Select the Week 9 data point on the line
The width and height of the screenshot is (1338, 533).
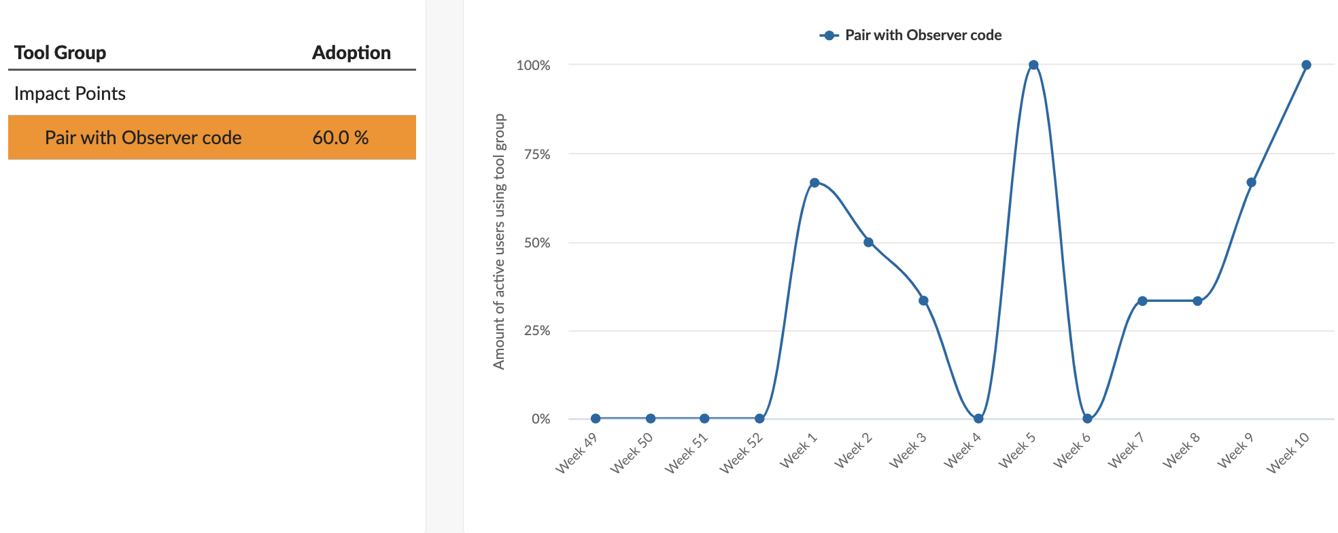click(1251, 182)
